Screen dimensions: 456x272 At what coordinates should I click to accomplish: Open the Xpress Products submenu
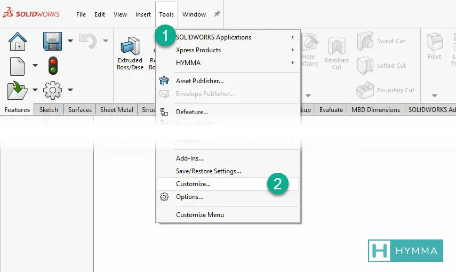(x=198, y=50)
